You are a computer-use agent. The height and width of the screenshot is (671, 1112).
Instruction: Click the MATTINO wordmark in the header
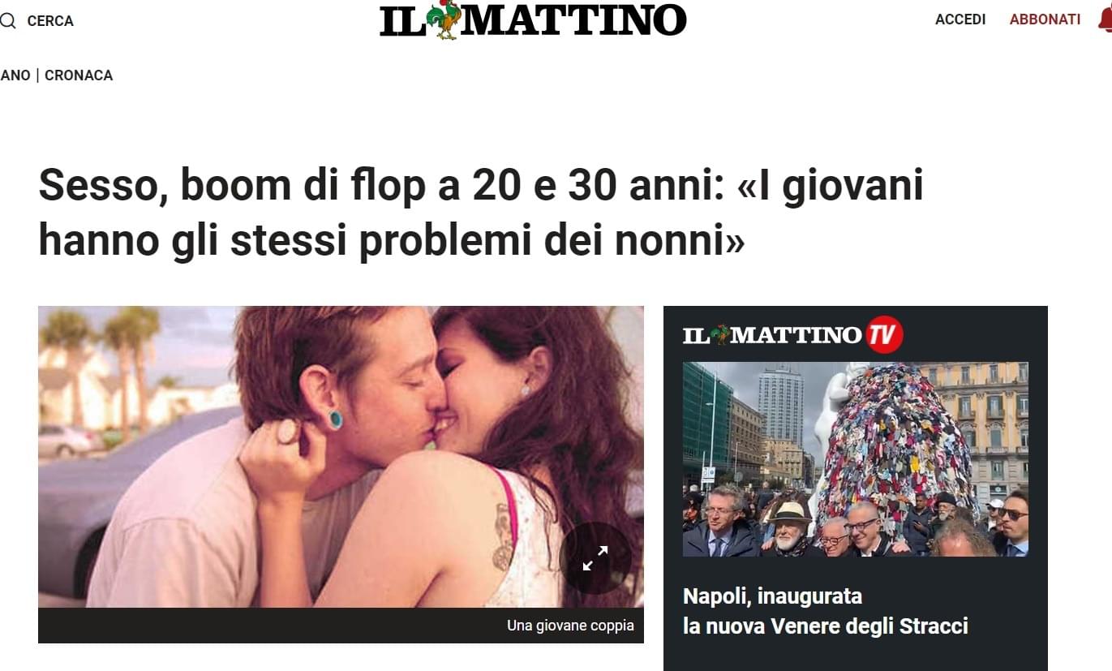pos(573,19)
